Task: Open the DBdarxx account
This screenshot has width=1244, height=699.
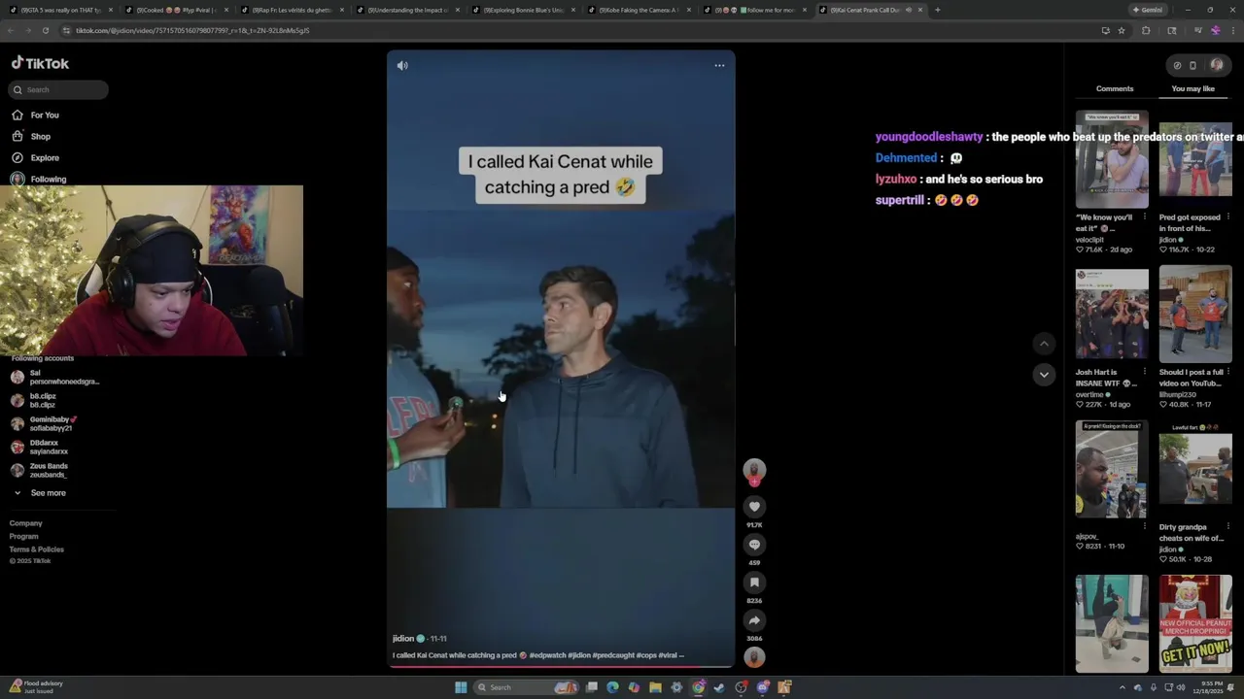Action: 40,447
